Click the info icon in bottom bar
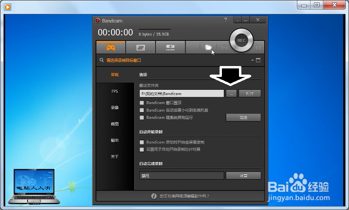349x210 pixels. [x=154, y=196]
